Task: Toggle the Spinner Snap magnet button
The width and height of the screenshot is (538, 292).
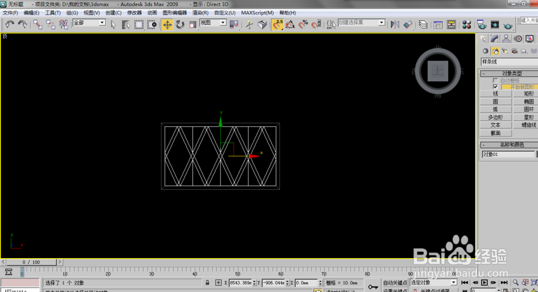Action: coord(316,24)
